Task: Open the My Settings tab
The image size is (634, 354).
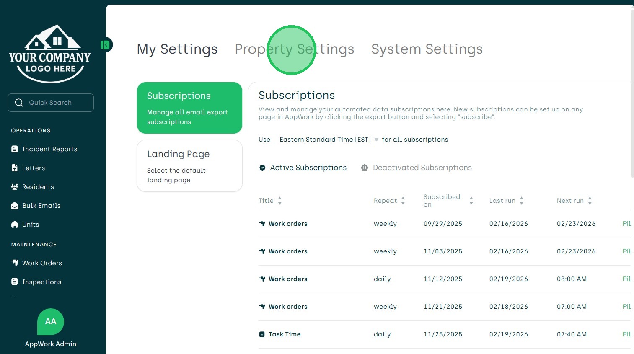Action: click(x=177, y=49)
